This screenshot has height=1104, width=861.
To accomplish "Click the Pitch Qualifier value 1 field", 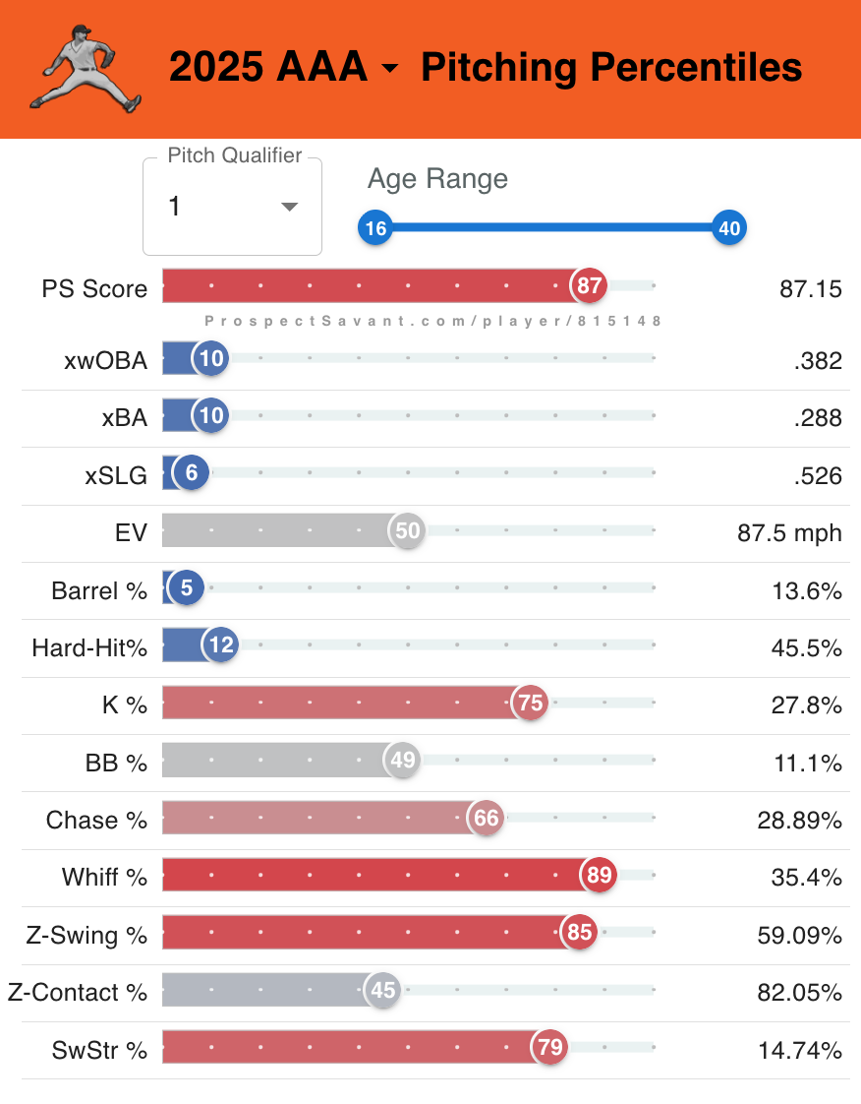I will click(x=216, y=207).
